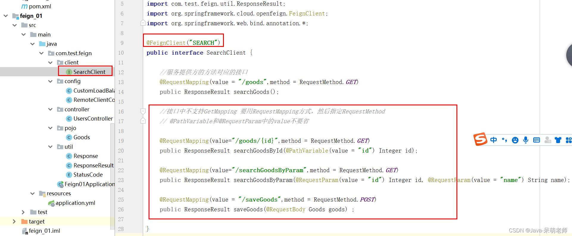This screenshot has width=572, height=236.
Task: Select feign_01.iml label in tree
Action: click(x=44, y=231)
